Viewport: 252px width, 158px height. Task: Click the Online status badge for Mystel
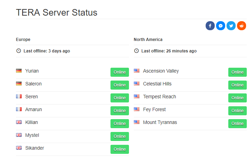120,136
